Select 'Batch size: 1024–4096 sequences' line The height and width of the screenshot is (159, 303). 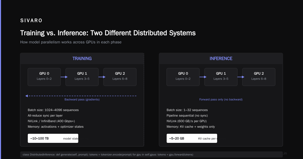[53, 110]
